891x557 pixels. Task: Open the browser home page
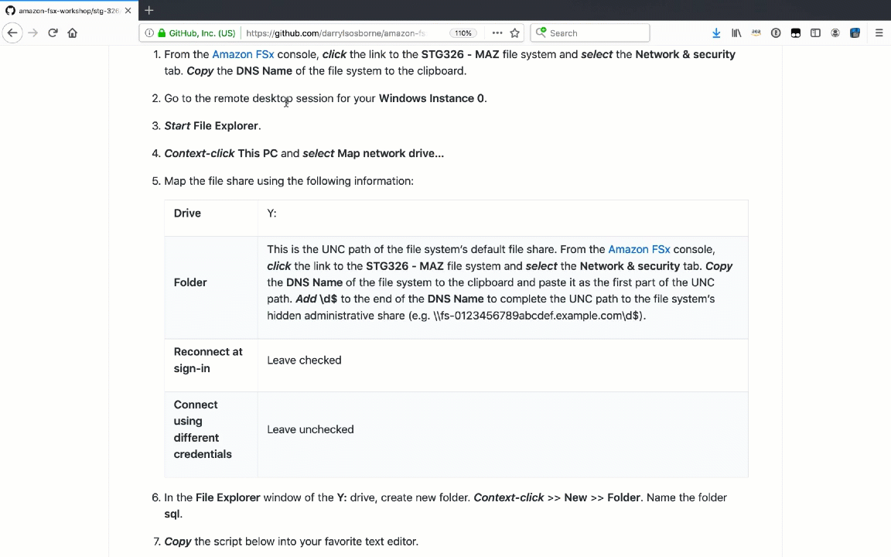[72, 33]
